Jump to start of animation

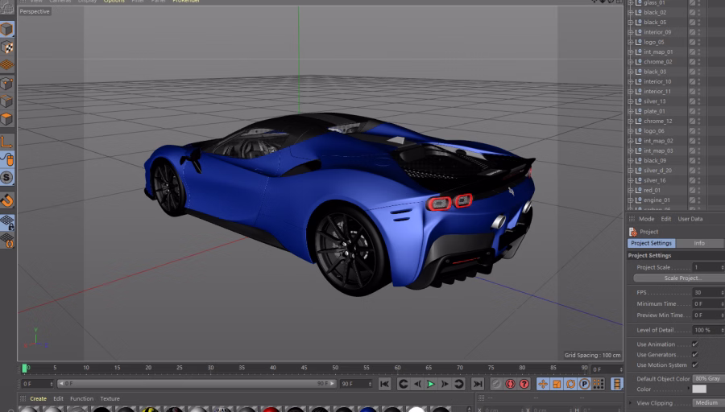click(385, 384)
